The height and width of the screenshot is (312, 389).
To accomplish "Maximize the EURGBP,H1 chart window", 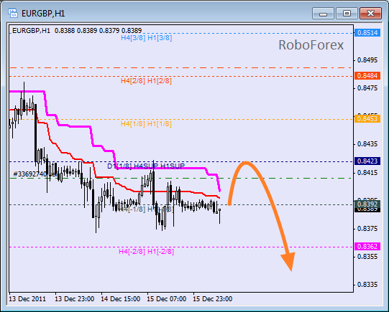I will click(x=347, y=13).
